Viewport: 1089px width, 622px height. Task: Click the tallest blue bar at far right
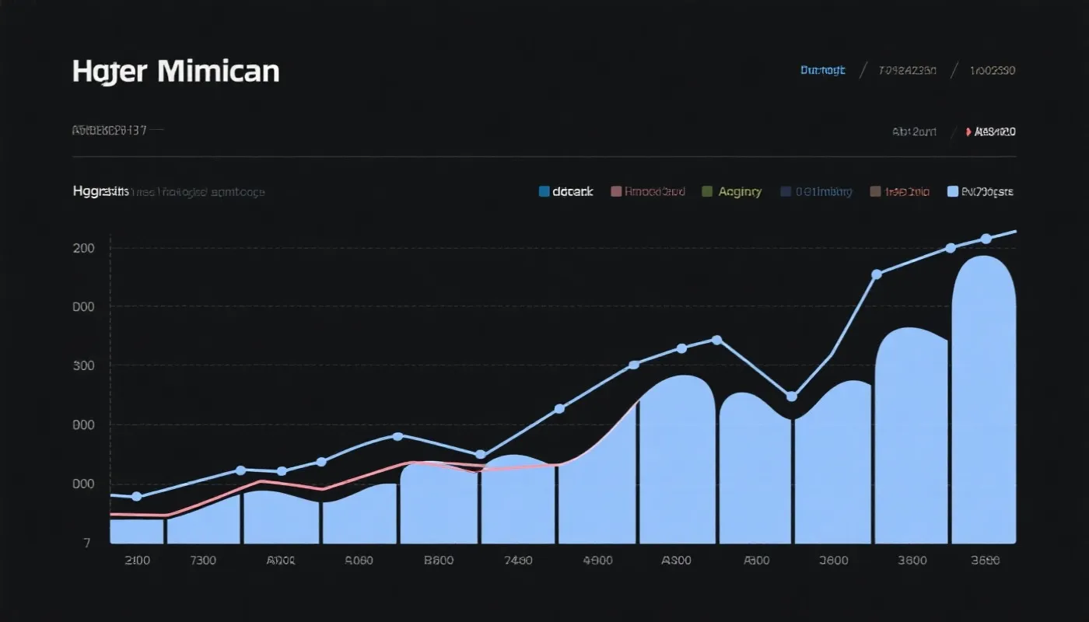983,404
